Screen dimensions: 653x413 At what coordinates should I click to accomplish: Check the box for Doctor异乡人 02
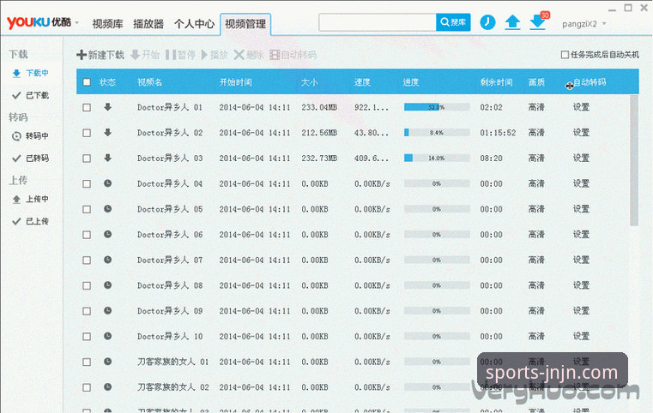tap(87, 133)
